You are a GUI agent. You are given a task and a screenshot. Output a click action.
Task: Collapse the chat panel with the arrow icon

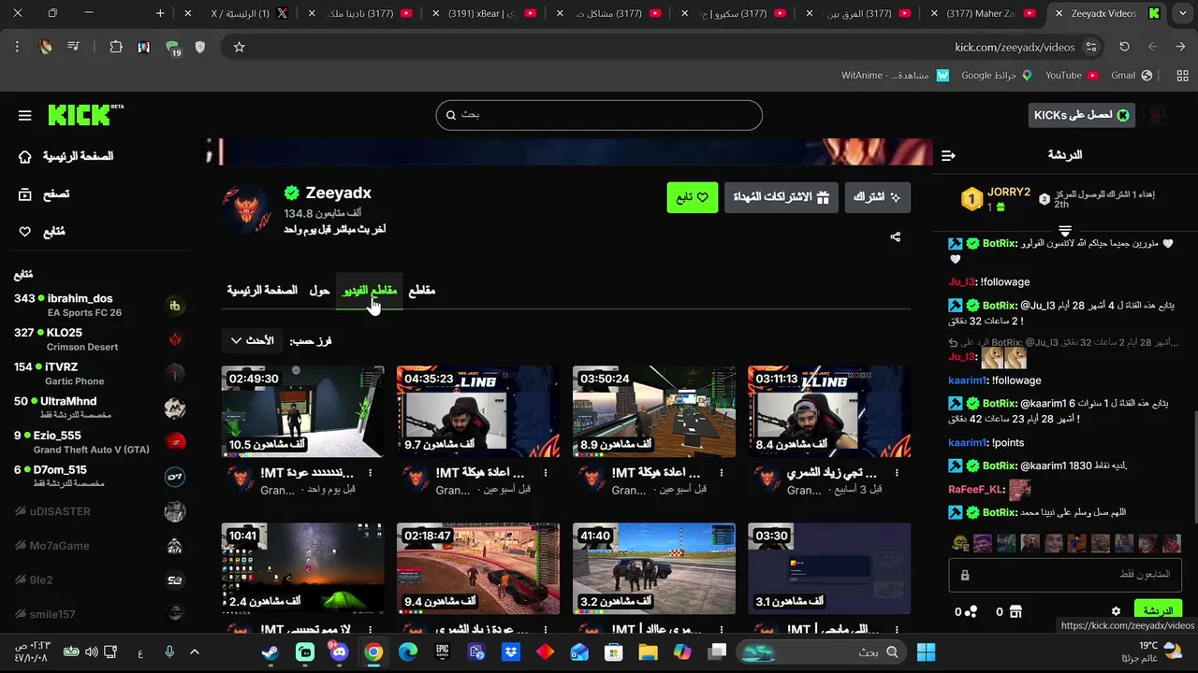point(948,155)
